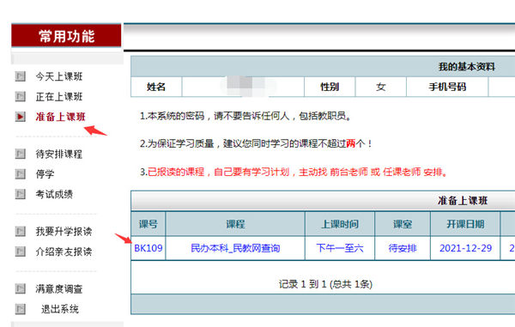Image resolution: width=515 pixels, height=327 pixels.
Task: Click the 课室 column header
Action: click(x=403, y=224)
